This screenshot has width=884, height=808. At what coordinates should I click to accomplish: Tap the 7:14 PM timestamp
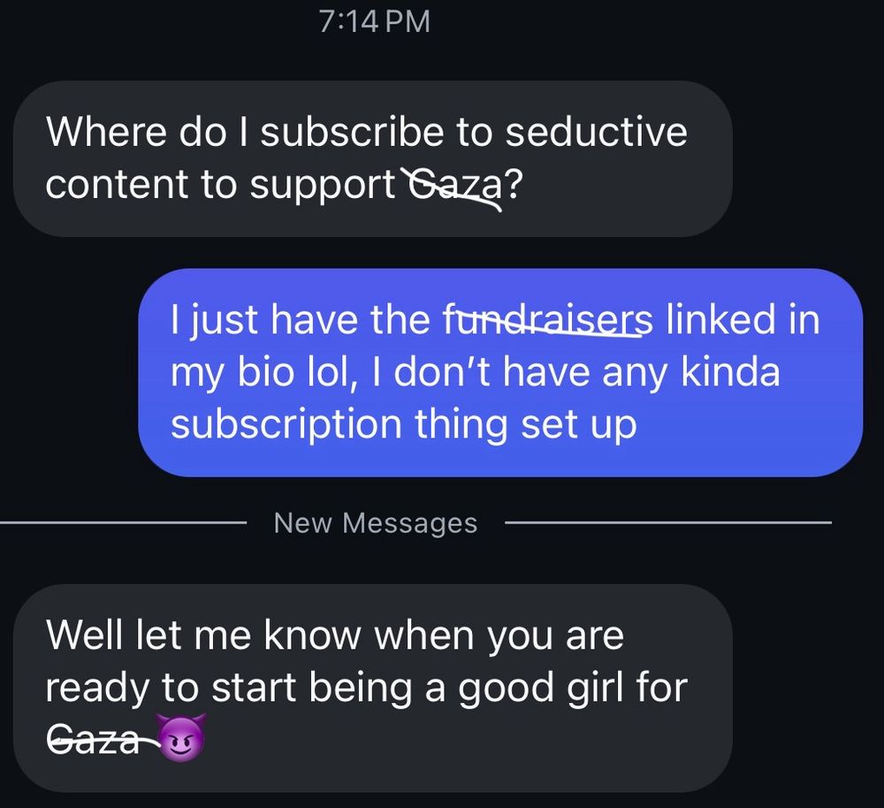[x=374, y=22]
